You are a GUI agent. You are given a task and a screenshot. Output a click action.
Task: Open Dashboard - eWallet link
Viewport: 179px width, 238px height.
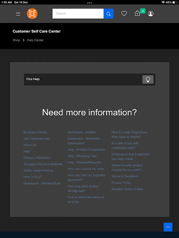coord(82,132)
